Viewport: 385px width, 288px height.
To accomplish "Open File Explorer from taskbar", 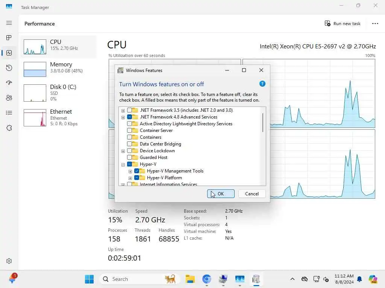I will point(190,279).
